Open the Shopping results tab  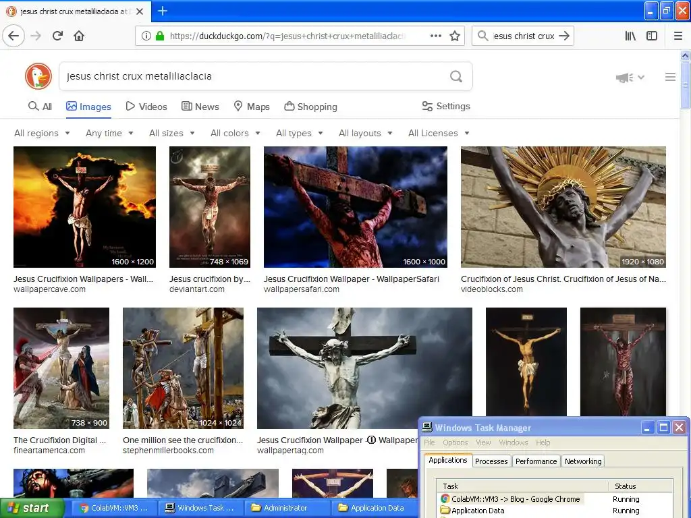310,107
